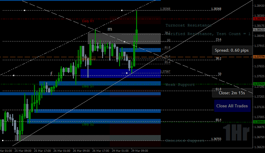Click the 76.4 Fibonacci level label

pyautogui.click(x=167, y=56)
